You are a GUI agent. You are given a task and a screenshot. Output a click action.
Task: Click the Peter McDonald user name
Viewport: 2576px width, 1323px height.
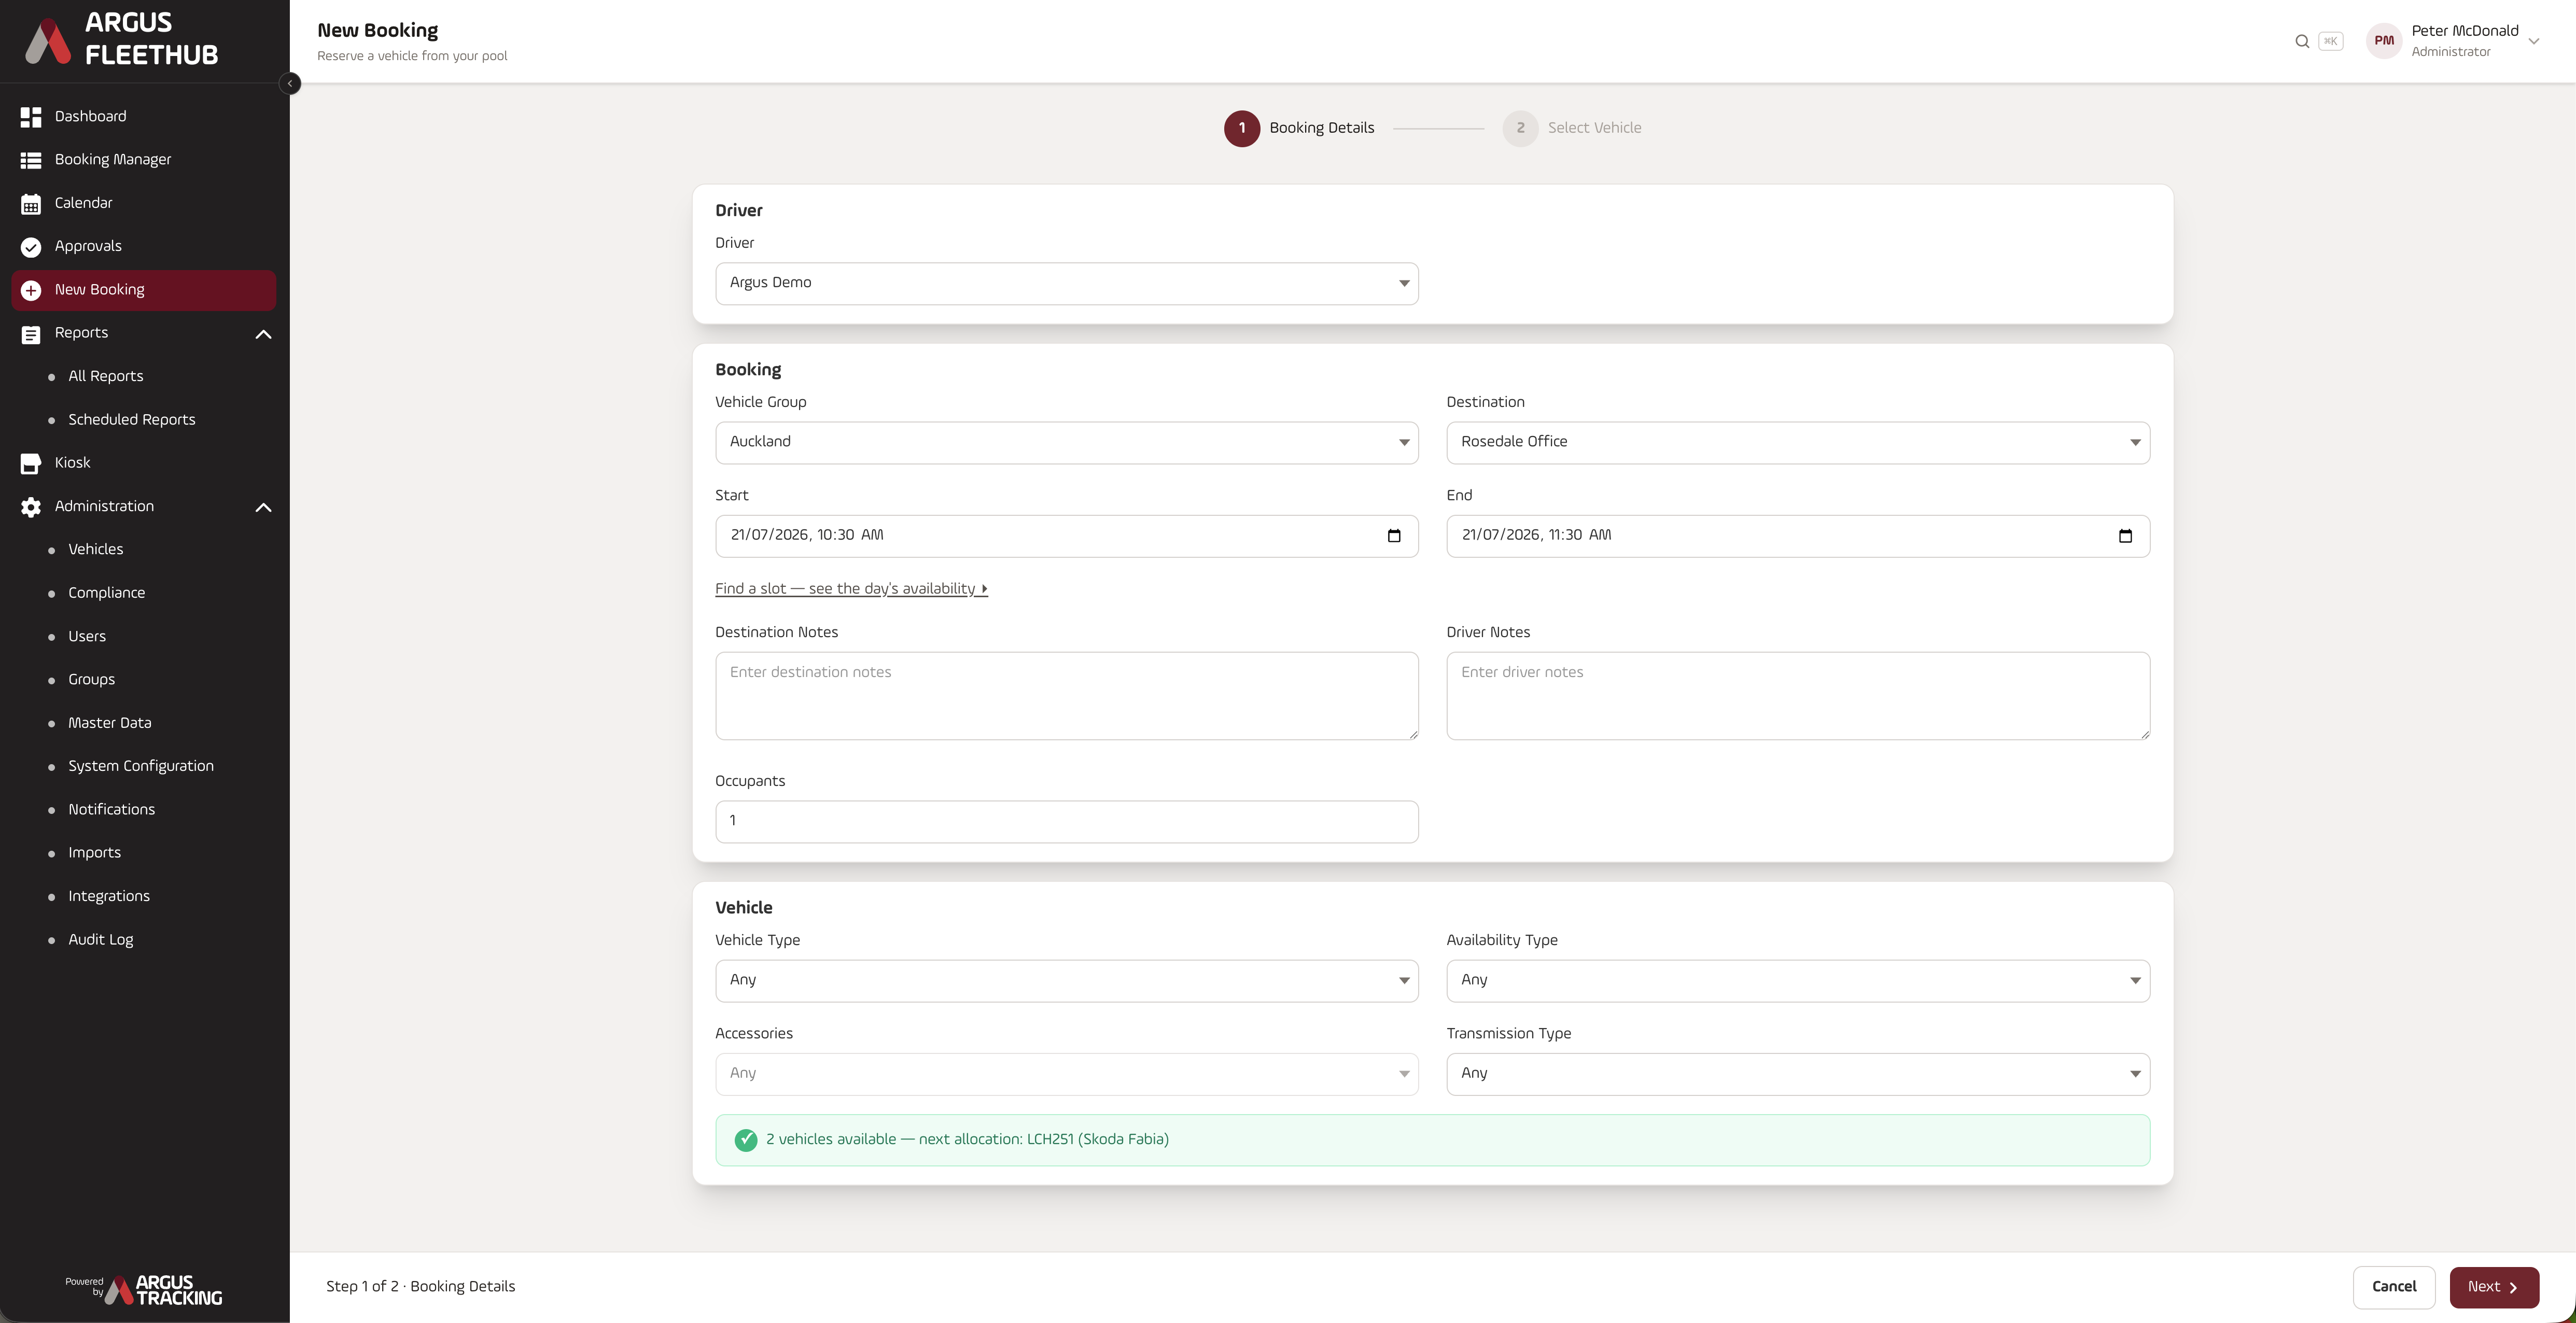pyautogui.click(x=2465, y=31)
